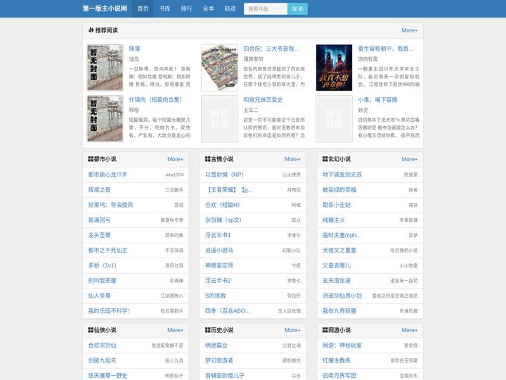
Task: Open the novel 地下城鬼剑无双
Action: pyautogui.click(x=342, y=175)
